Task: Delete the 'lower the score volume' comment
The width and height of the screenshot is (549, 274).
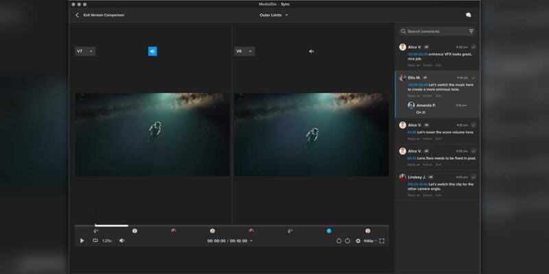Action: 427,139
